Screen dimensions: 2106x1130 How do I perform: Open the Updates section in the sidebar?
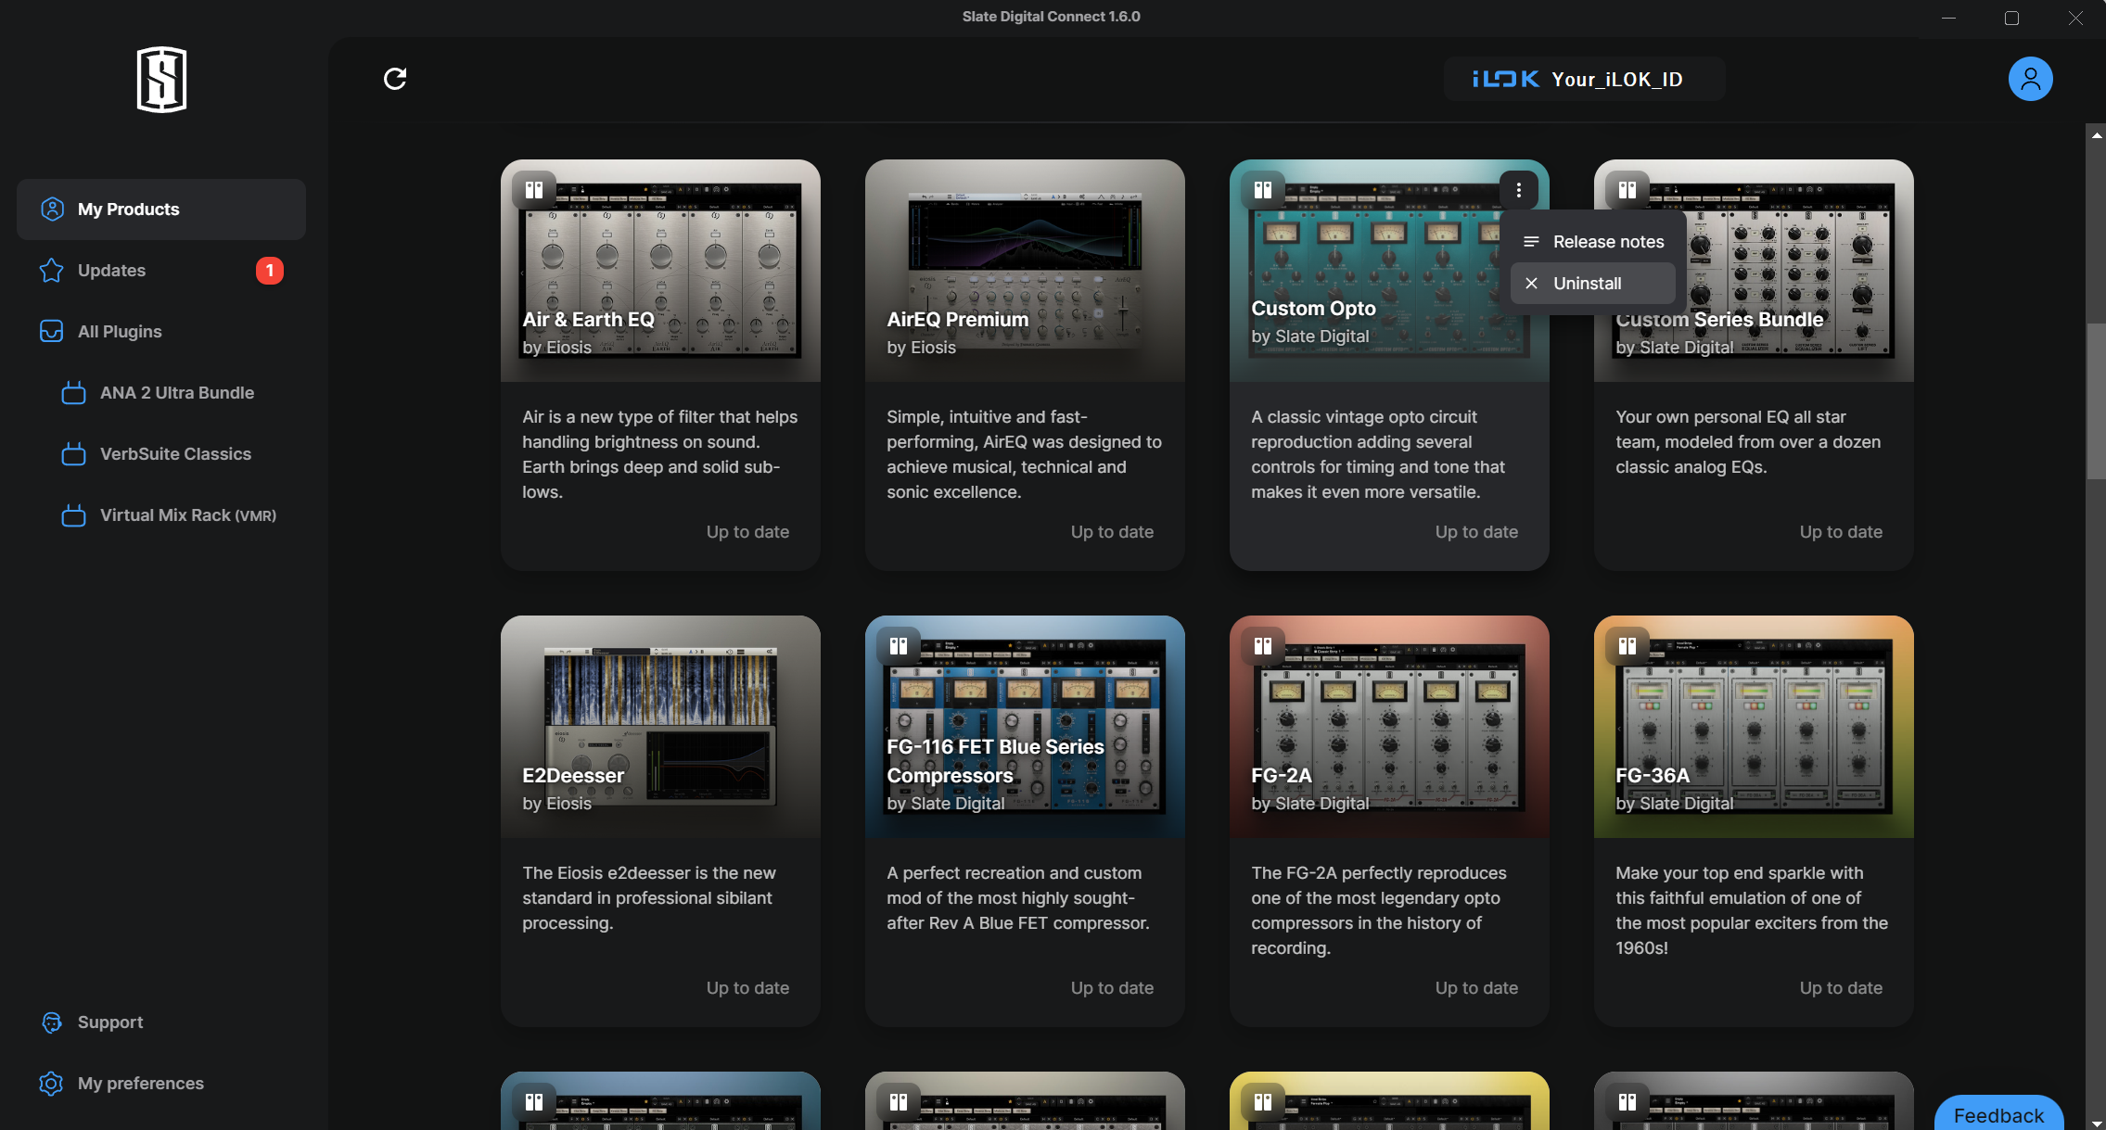pos(111,271)
